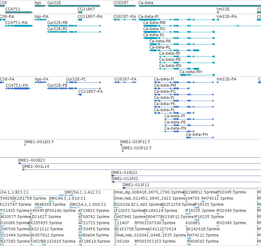Image resolution: width=261 pixels, height=246 pixels.
Task: Click the CG4751 gene label
Action: pos(13,9)
